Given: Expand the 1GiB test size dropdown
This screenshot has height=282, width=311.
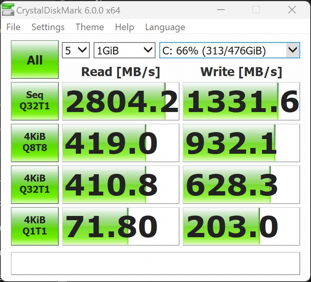Looking at the screenshot, I should (124, 50).
